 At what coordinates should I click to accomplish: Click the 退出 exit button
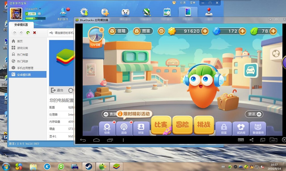(x=57, y=90)
